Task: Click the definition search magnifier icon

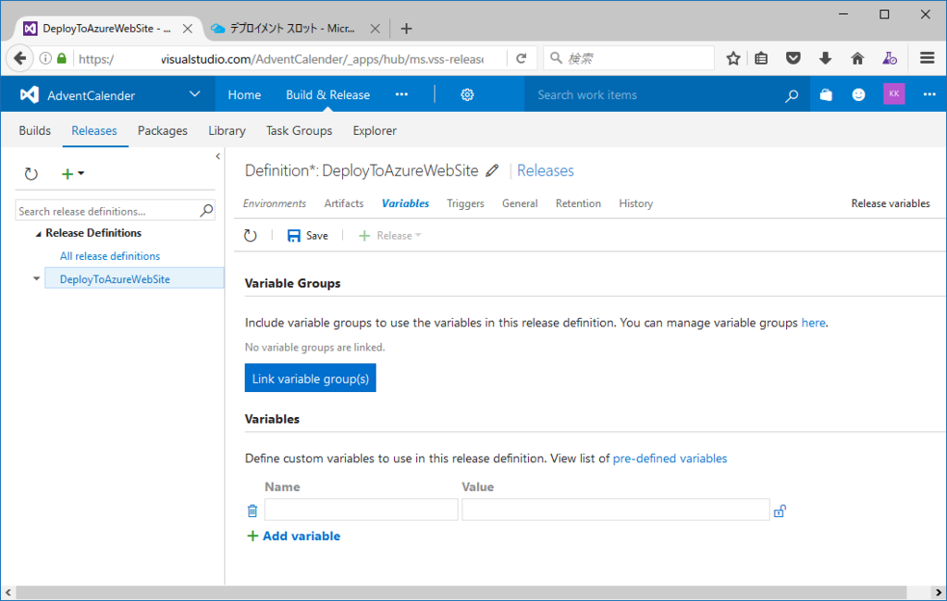Action: pos(206,210)
